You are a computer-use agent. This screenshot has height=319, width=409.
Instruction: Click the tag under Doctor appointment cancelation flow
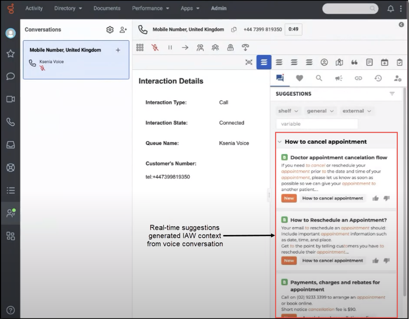[332, 198]
